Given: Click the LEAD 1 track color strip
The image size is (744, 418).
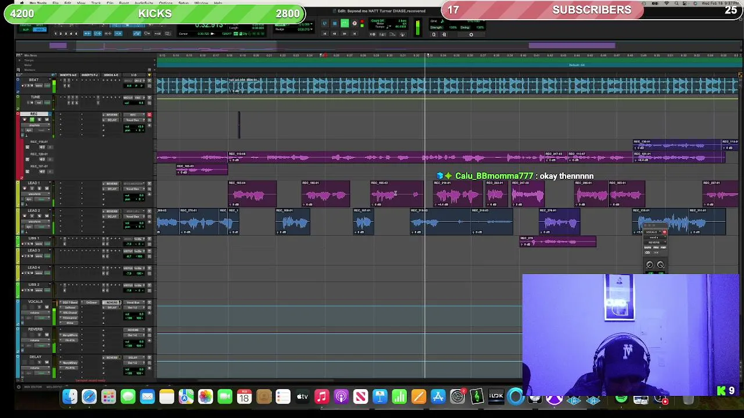Looking at the screenshot, I should tap(17, 194).
